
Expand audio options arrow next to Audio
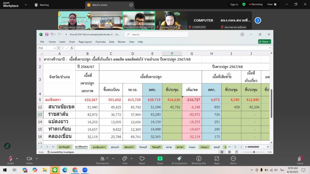tap(17, 158)
